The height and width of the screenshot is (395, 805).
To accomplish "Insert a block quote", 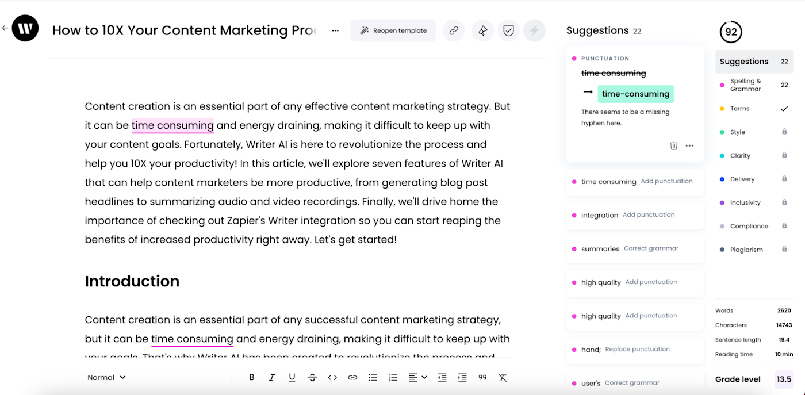I will point(482,377).
